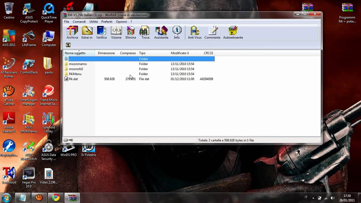Click the volume speaker tray icon
The image size is (361, 203).
(332, 198)
